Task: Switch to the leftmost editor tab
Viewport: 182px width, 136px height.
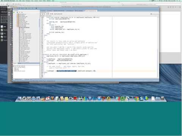Action: pyautogui.click(x=43, y=11)
